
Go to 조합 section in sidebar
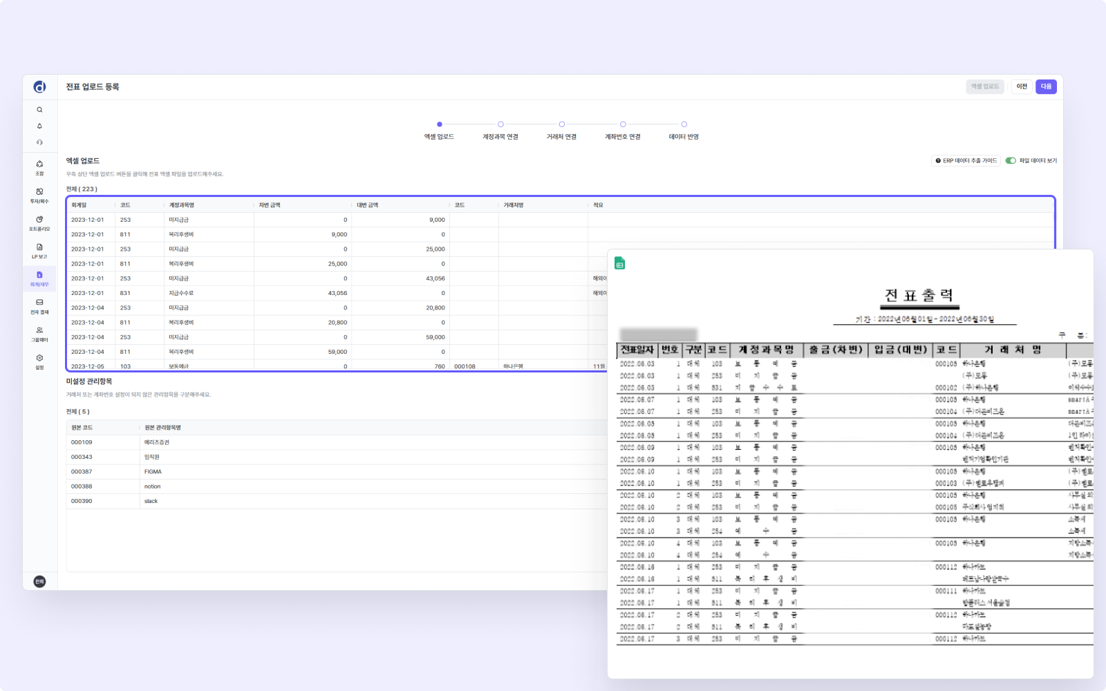click(x=39, y=167)
